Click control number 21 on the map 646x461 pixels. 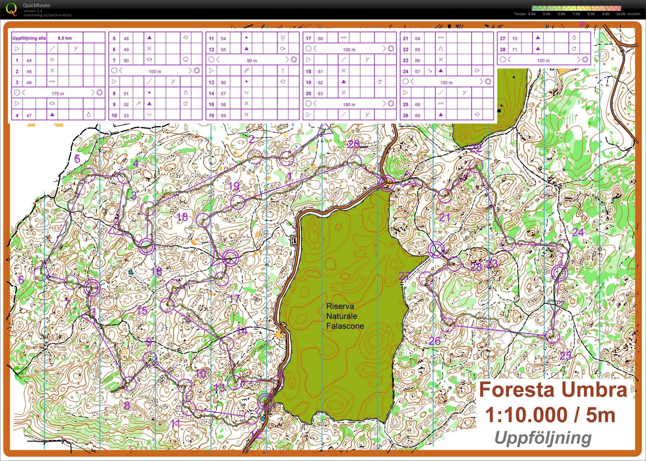tap(444, 218)
